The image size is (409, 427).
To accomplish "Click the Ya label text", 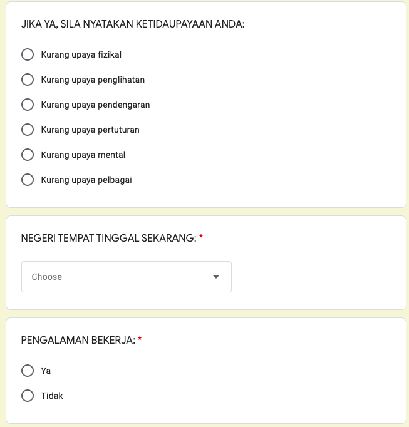I will pos(46,371).
